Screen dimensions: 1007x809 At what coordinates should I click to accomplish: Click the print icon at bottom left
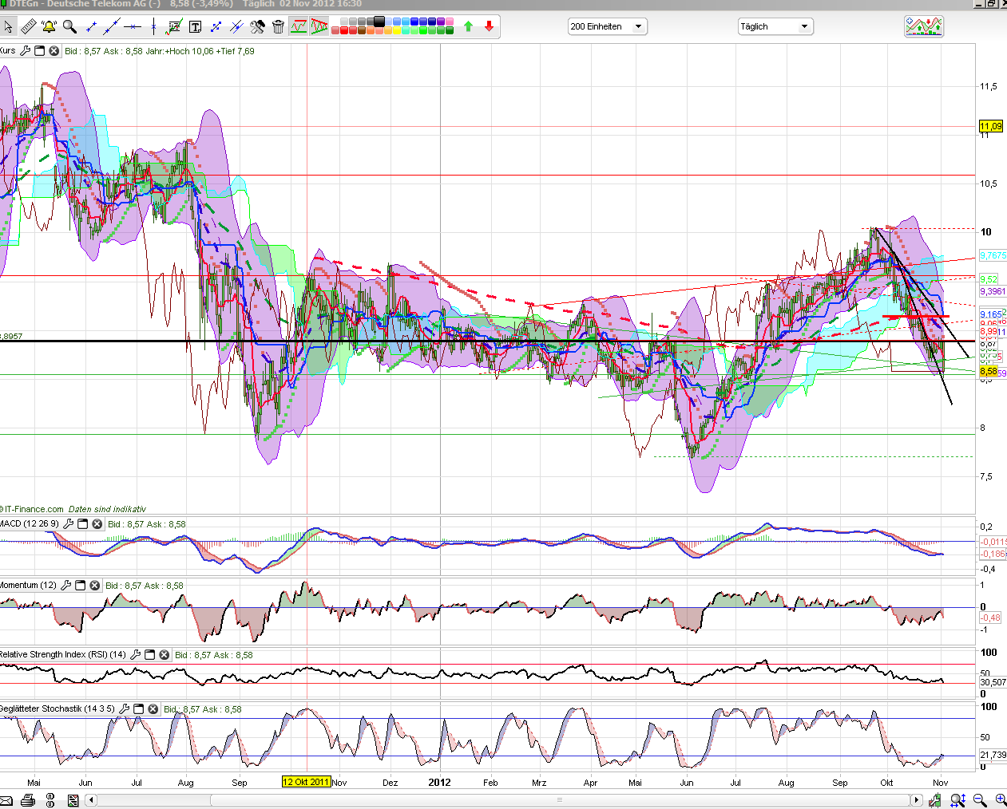29,800
